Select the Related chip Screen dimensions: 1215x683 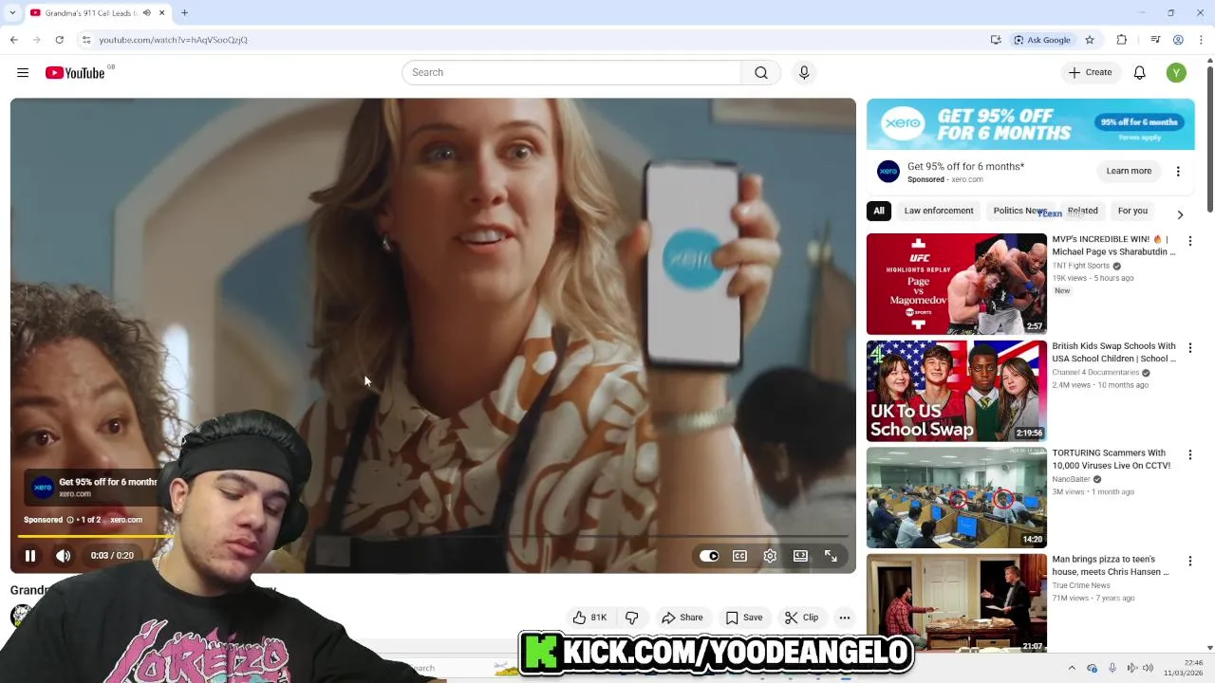[x=1082, y=211]
